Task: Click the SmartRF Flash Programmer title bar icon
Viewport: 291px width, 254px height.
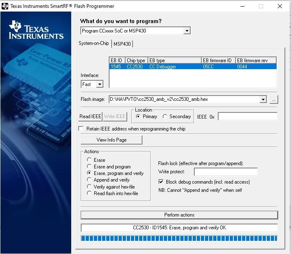Action: coord(5,6)
